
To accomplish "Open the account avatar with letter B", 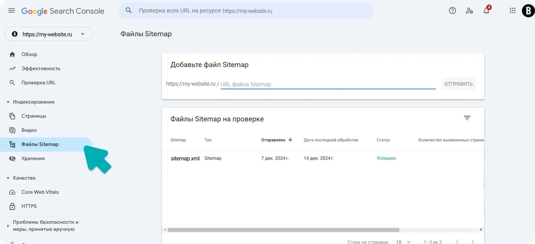I will point(528,11).
